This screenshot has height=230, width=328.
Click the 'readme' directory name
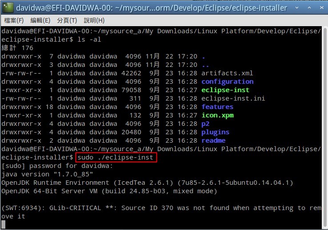click(x=213, y=140)
